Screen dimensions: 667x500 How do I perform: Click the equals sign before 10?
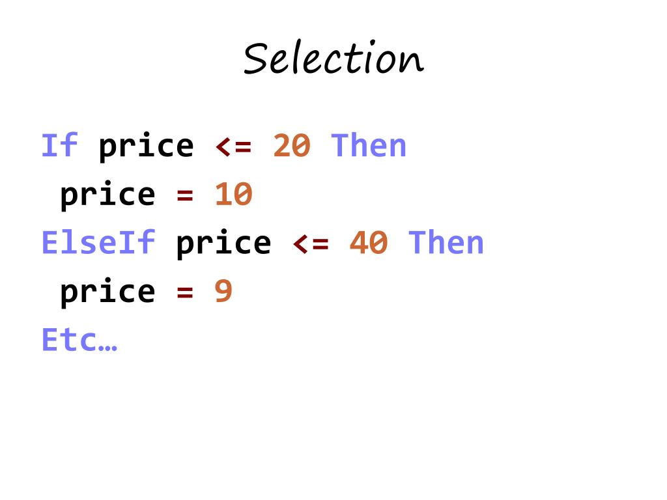pos(184,195)
